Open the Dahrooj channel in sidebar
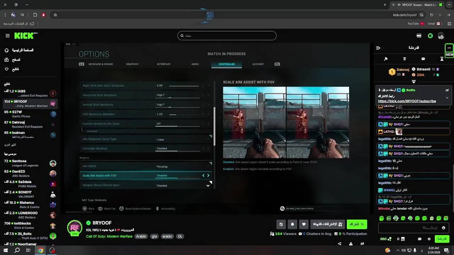Screen dimensions: 454x255 pyautogui.click(x=30, y=124)
